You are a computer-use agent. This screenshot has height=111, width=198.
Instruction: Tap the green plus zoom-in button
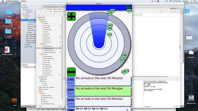click(x=71, y=16)
